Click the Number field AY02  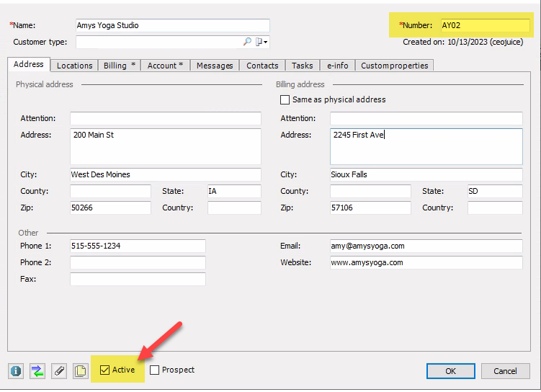485,25
